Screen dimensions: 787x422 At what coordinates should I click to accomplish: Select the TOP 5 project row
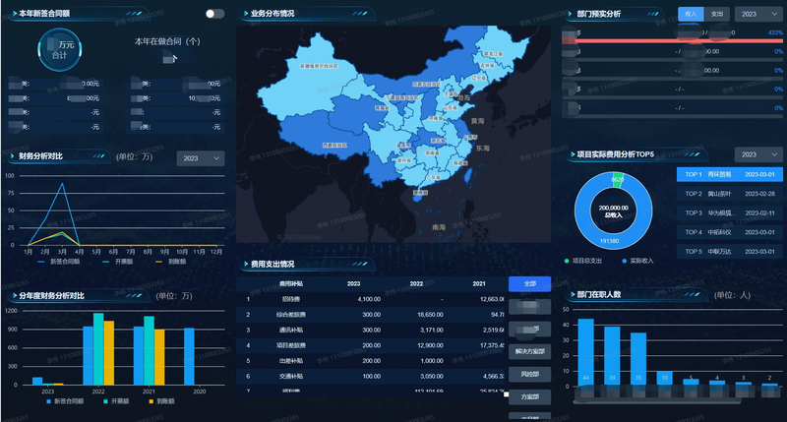[x=729, y=252]
